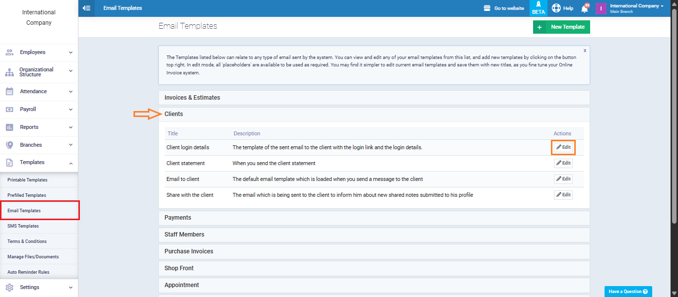Edit the Client login details template
This screenshot has height=297, width=678.
(563, 147)
